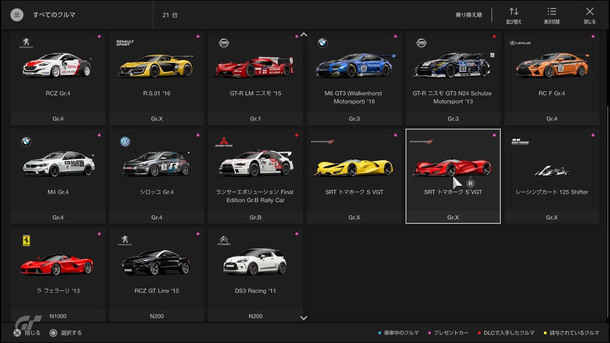This screenshot has width=610, height=343.
Task: Click the 選択する button hint
Action: pyautogui.click(x=66, y=333)
